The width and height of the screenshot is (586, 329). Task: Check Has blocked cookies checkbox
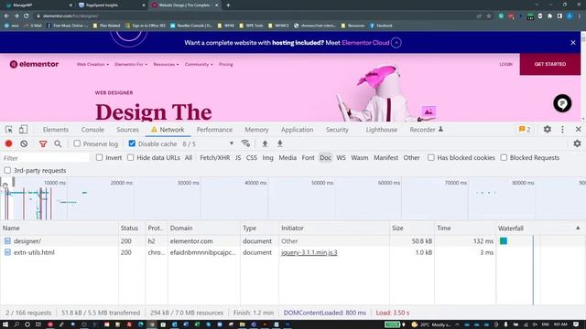[431, 158]
